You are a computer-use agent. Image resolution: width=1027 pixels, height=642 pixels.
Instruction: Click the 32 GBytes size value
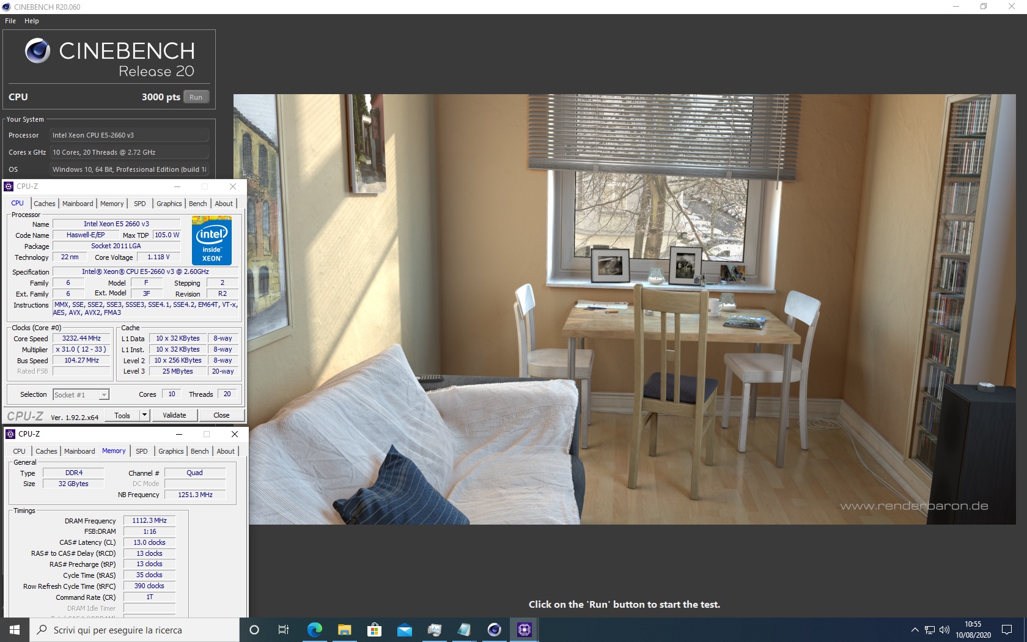click(x=74, y=484)
